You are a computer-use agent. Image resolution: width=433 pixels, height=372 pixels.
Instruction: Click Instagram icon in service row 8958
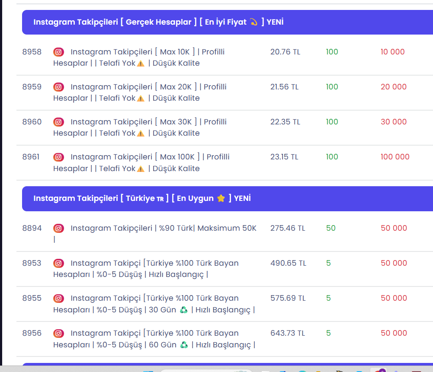pyautogui.click(x=58, y=52)
